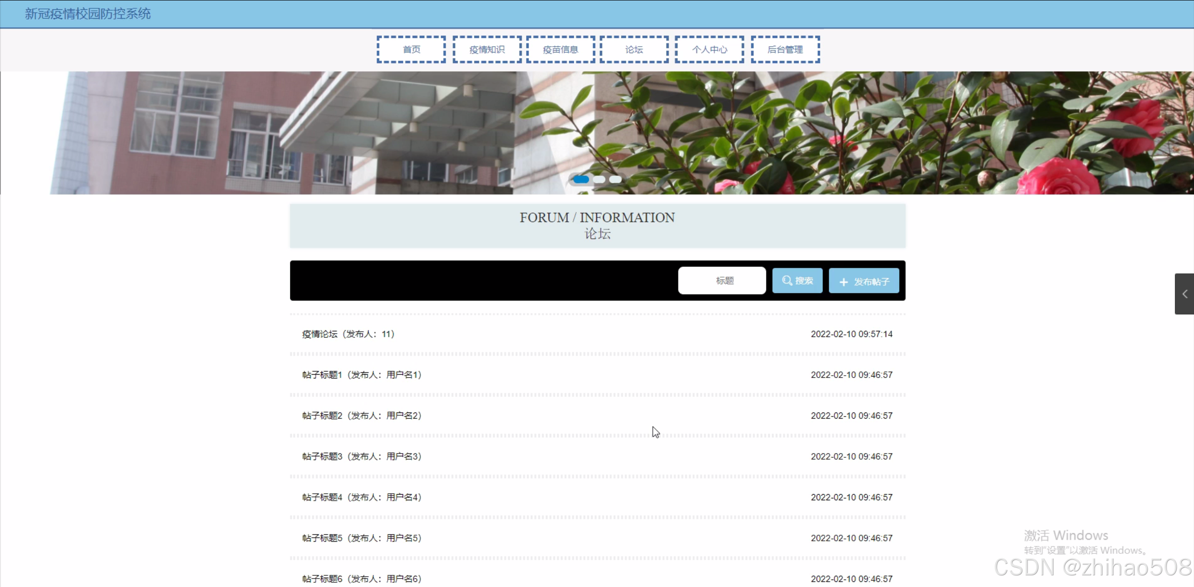
Task: Open post 帖子标题3 by 用户名3
Action: point(362,456)
